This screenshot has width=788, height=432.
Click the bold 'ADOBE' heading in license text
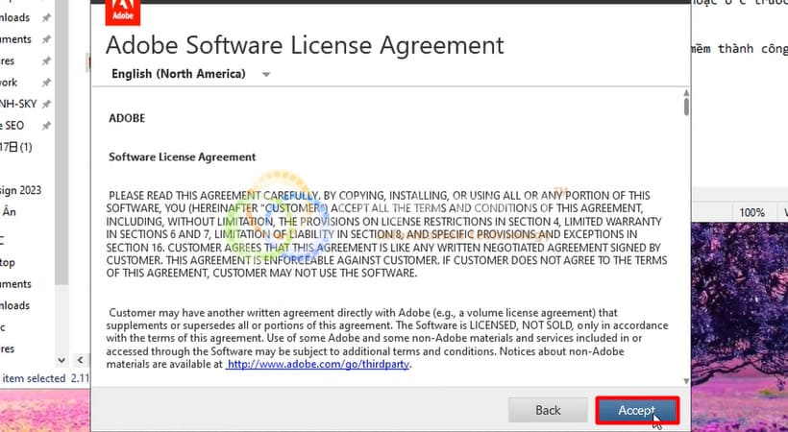pyautogui.click(x=127, y=118)
